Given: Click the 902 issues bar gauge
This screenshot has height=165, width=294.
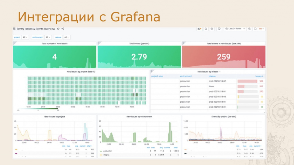Looking at the screenshot, I should (247, 81).
